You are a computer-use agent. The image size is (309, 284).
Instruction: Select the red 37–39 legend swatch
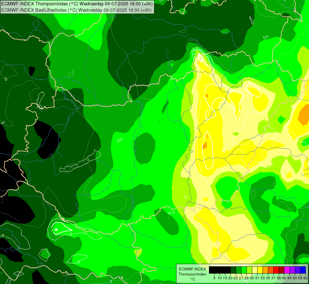[276, 270]
